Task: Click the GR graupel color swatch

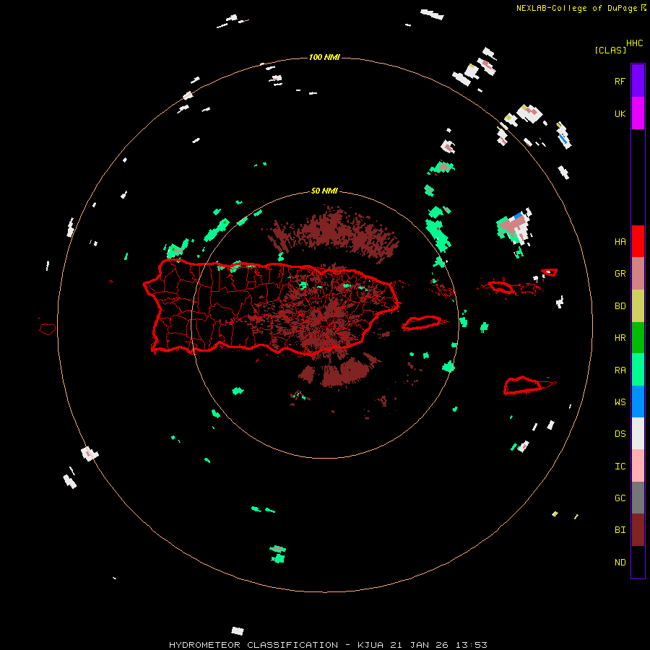Action: coord(638,273)
